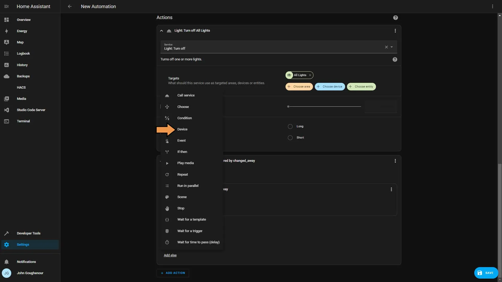Open the Service dropdown arrow
The width and height of the screenshot is (502, 282).
(392, 47)
